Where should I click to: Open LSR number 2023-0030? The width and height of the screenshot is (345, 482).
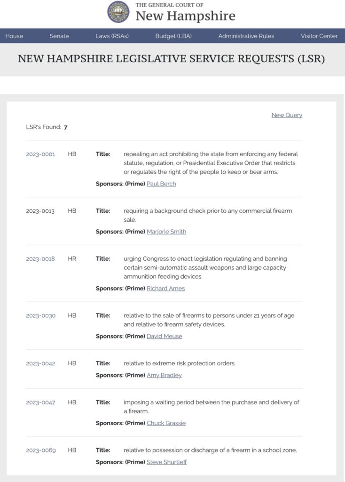coord(40,315)
